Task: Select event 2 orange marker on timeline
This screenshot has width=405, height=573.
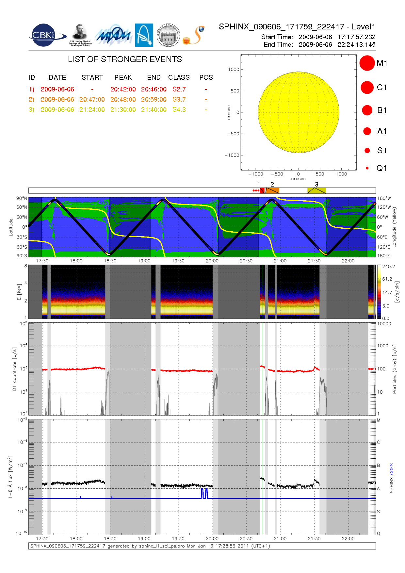Action: [x=272, y=191]
